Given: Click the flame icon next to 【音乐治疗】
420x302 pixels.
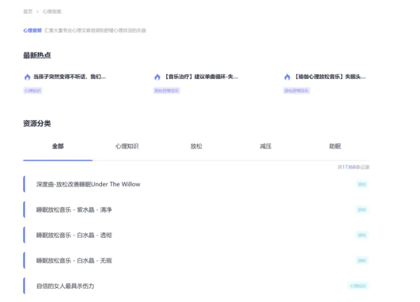Looking at the screenshot, I should (x=157, y=77).
